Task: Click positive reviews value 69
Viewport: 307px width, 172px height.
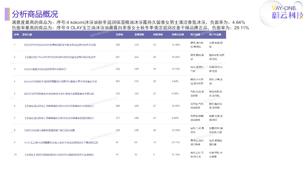Action: click(136, 142)
